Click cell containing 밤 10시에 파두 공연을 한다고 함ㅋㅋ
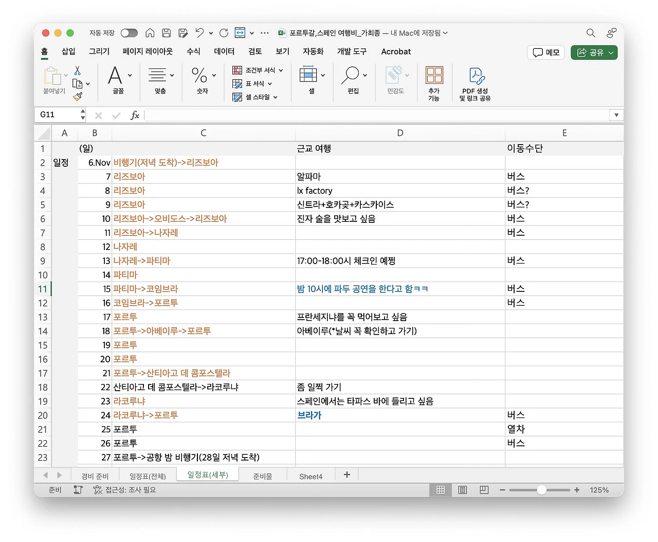This screenshot has height=542, width=658. 400,289
